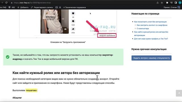Open link Как найти нужный ролик или автора
Image resolution: width=182 pixels, height=102 pixels.
151,33
